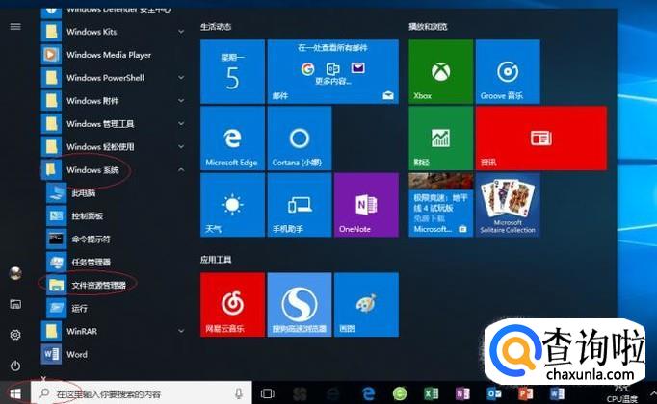Image resolution: width=657 pixels, height=404 pixels.
Task: Click the 播放和浏览 group header
Action: 428,27
